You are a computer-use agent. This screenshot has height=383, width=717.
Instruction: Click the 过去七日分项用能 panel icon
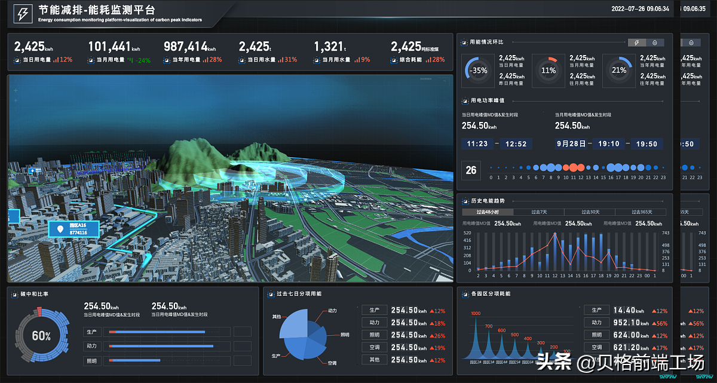coord(271,294)
